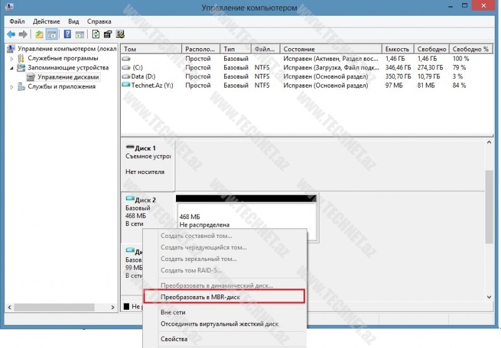This screenshot has width=501, height=348.
Task: Open the Справка menu
Action: pos(99,21)
